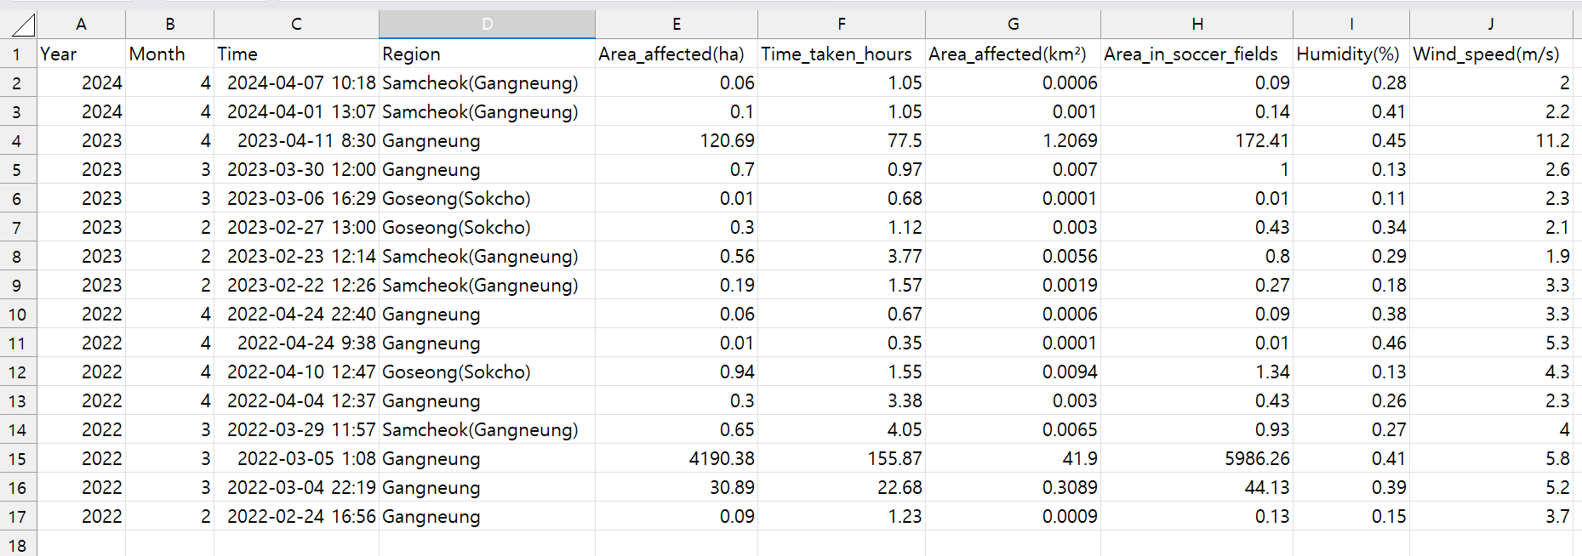1582x556 pixels.
Task: Click the Select All corner triangle
Action: pyautogui.click(x=18, y=25)
